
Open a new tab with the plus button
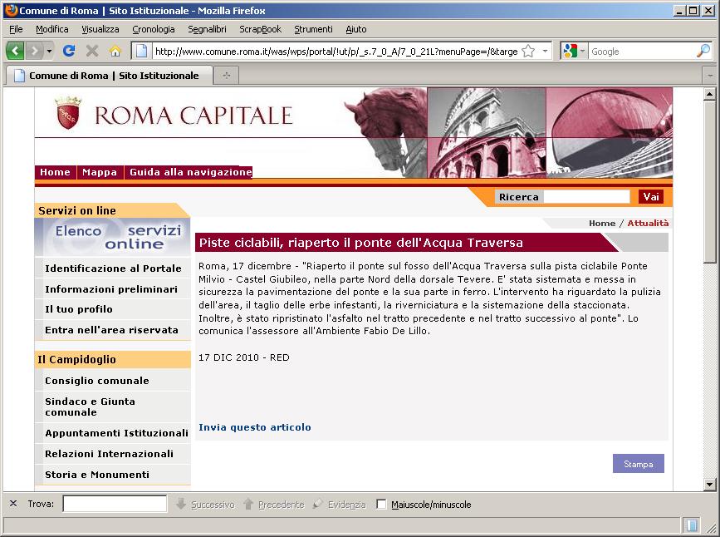pyautogui.click(x=227, y=76)
